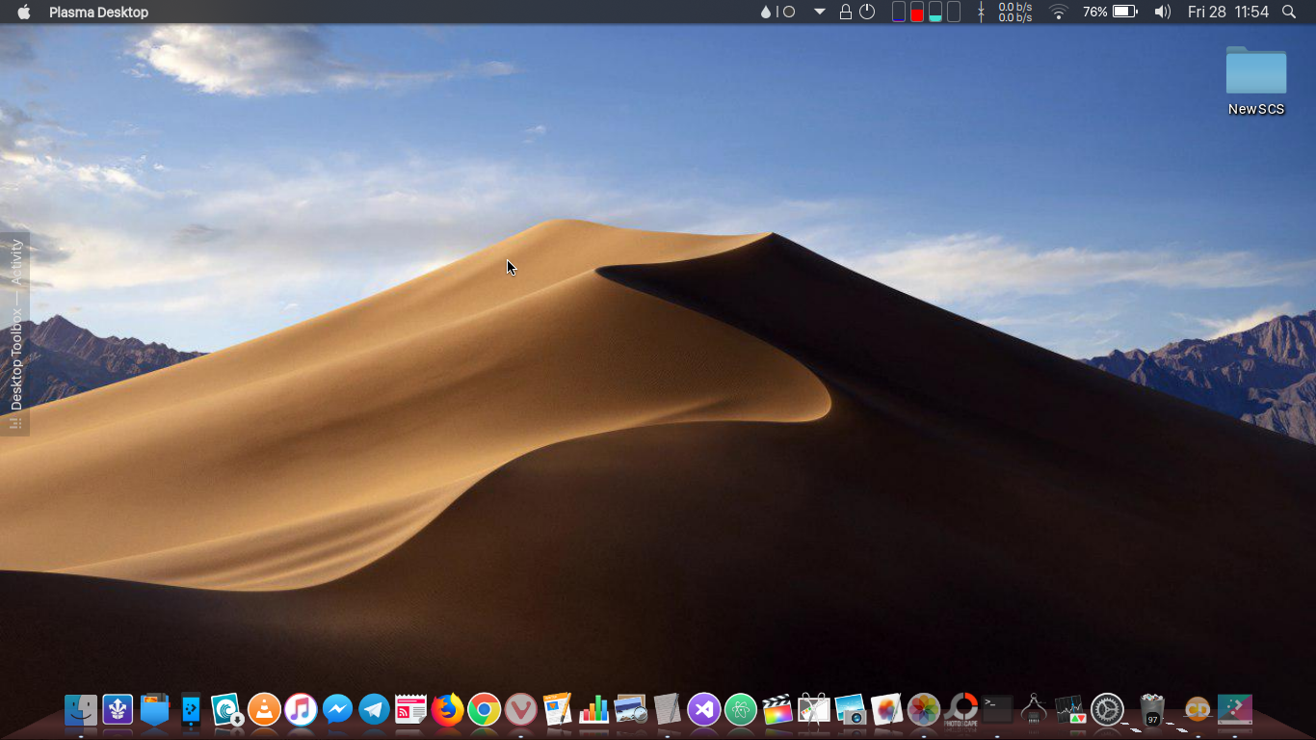Open the blue folder stack in dock

click(x=154, y=710)
